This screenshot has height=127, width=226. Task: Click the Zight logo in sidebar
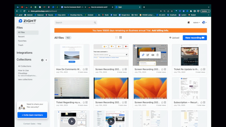(27, 21)
